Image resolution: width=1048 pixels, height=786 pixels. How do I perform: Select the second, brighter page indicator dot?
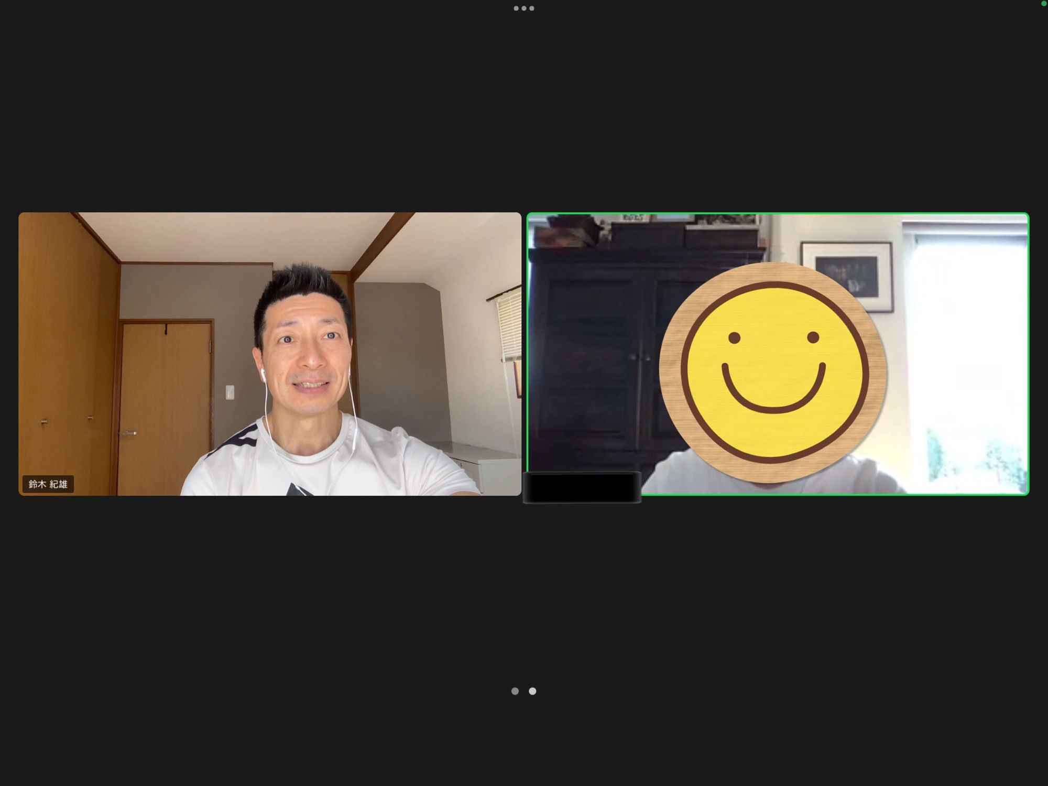[532, 691]
